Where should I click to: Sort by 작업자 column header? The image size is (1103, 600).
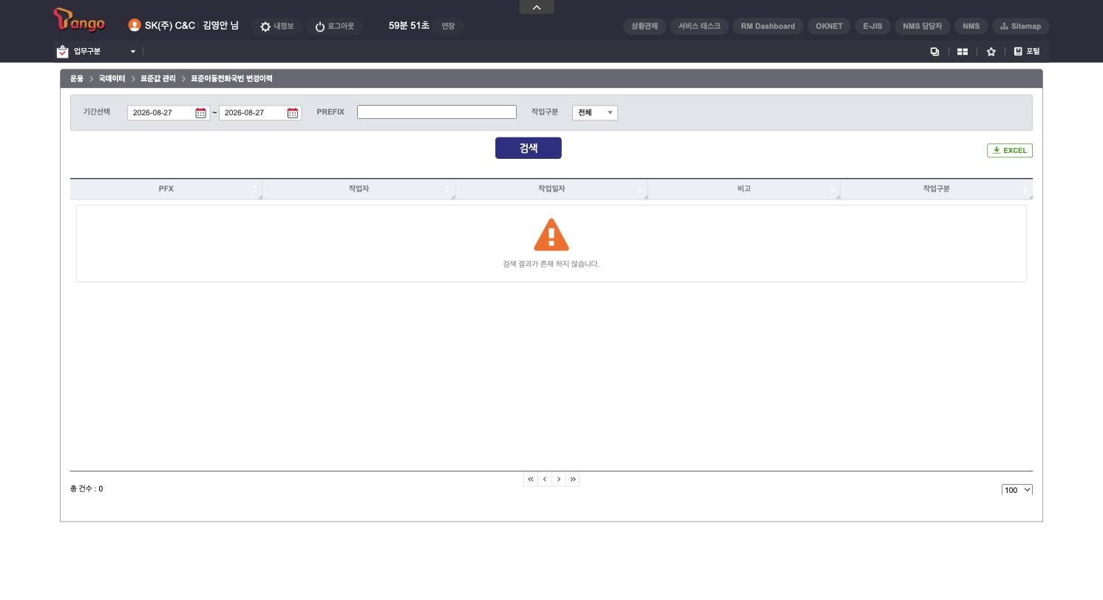pos(359,189)
